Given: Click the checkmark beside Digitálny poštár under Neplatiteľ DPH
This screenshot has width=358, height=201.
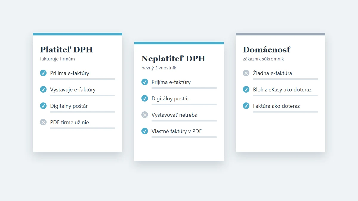Looking at the screenshot, I should click(x=145, y=98).
